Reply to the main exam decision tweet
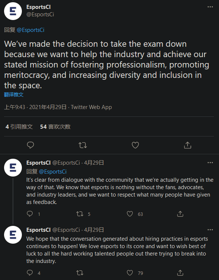 pos(30,145)
